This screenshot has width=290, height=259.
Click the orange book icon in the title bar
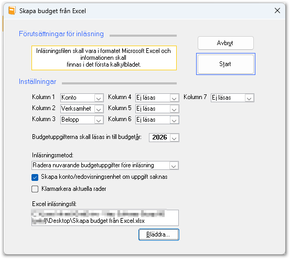pyautogui.click(x=12, y=10)
